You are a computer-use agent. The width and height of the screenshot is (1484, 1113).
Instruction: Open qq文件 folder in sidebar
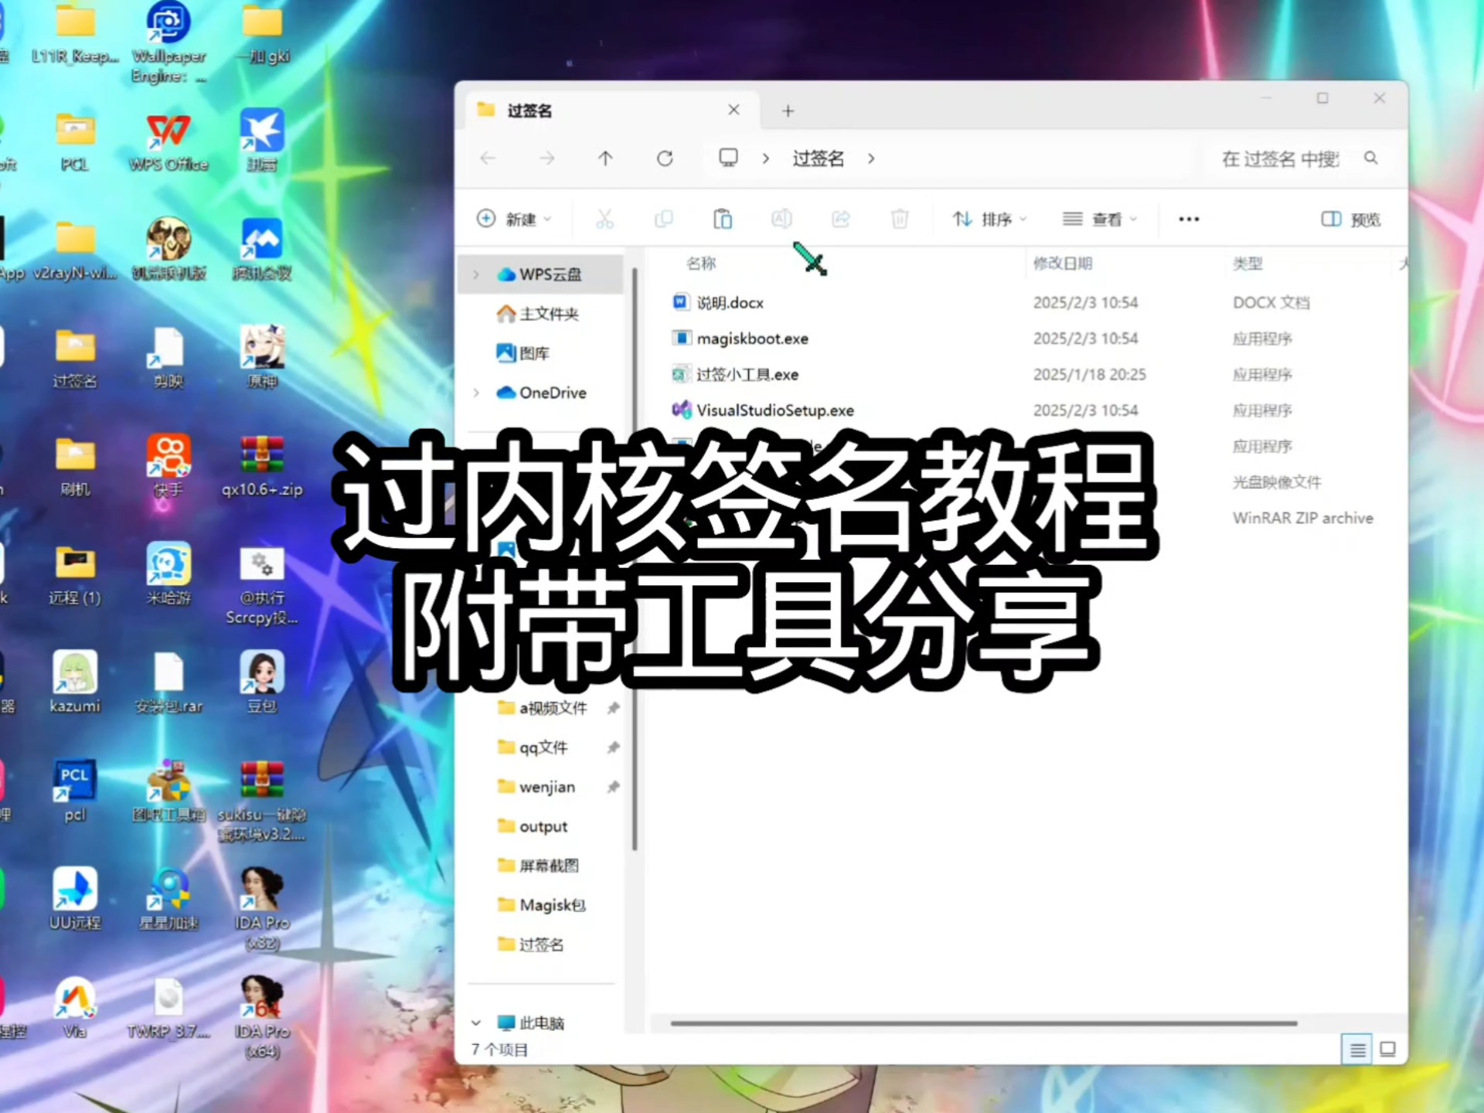pyautogui.click(x=533, y=747)
